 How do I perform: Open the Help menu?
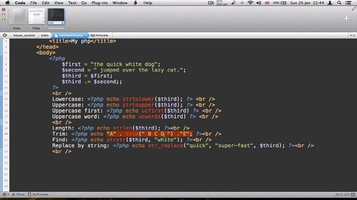148,3
